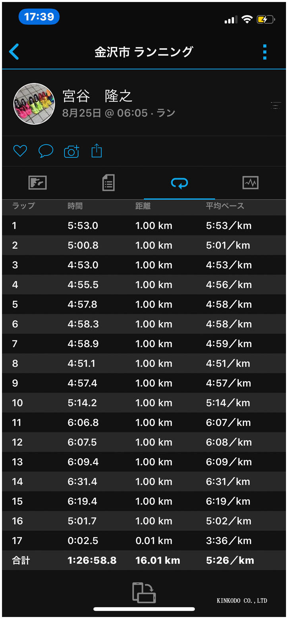
Task: Add a photo with the camera icon
Action: pyautogui.click(x=72, y=151)
